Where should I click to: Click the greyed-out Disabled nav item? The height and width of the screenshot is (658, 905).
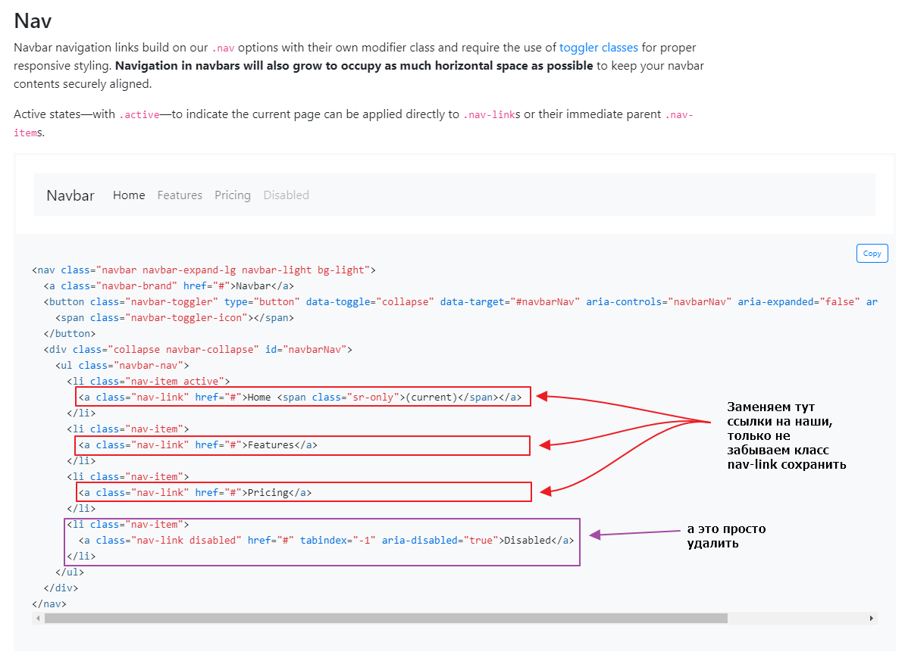click(x=286, y=195)
